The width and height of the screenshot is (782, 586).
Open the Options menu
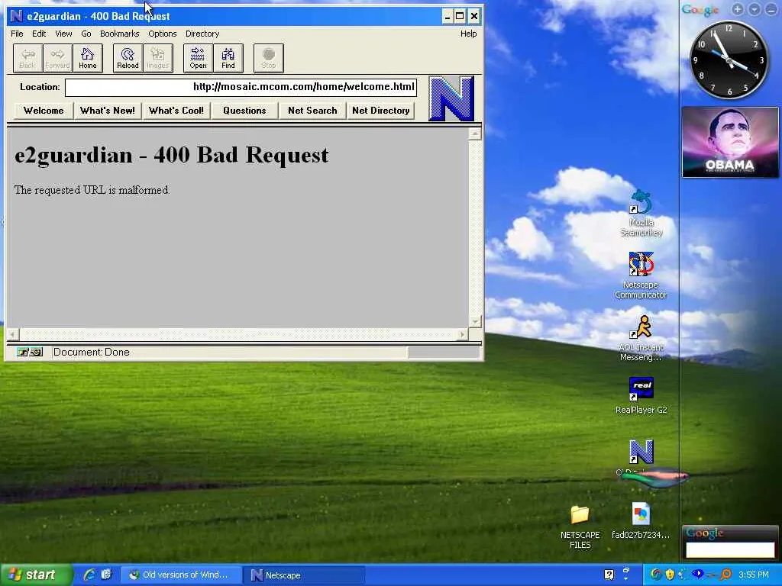click(163, 34)
